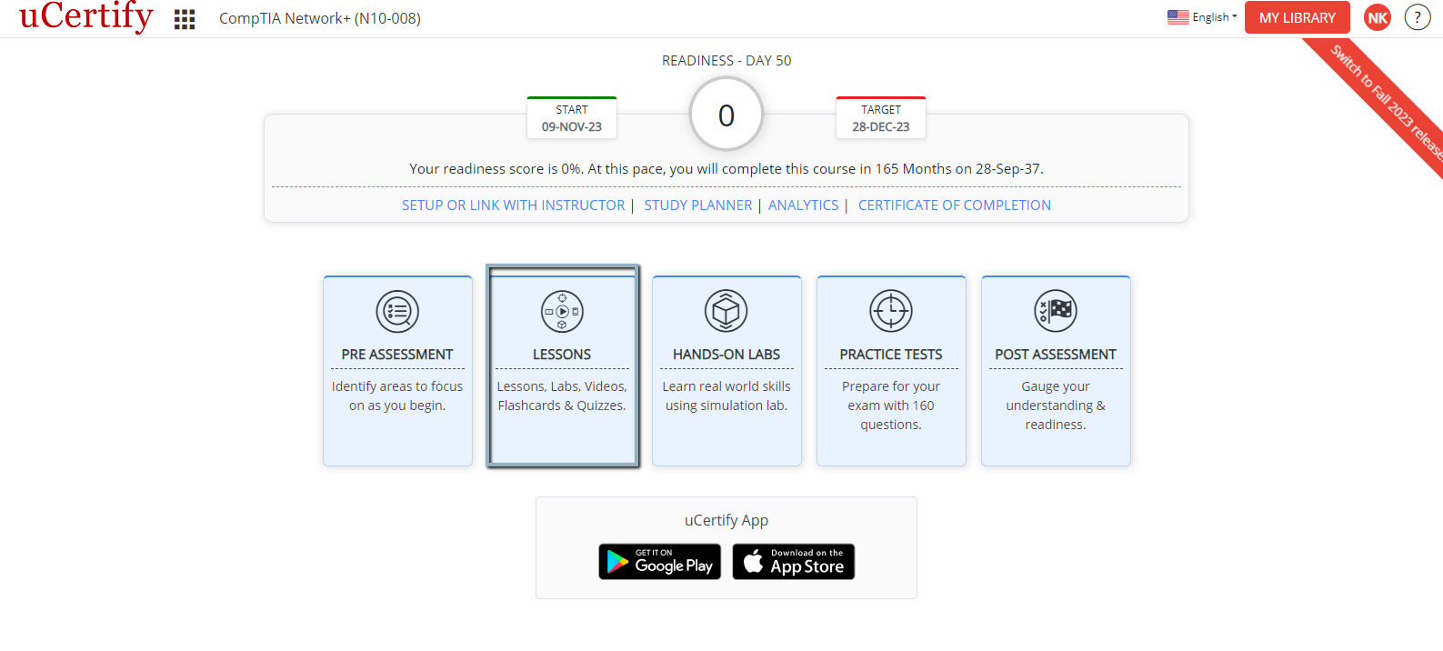Click 'Learn real world skills using simulation lab' text
The height and width of the screenshot is (651, 1443).
click(x=727, y=396)
